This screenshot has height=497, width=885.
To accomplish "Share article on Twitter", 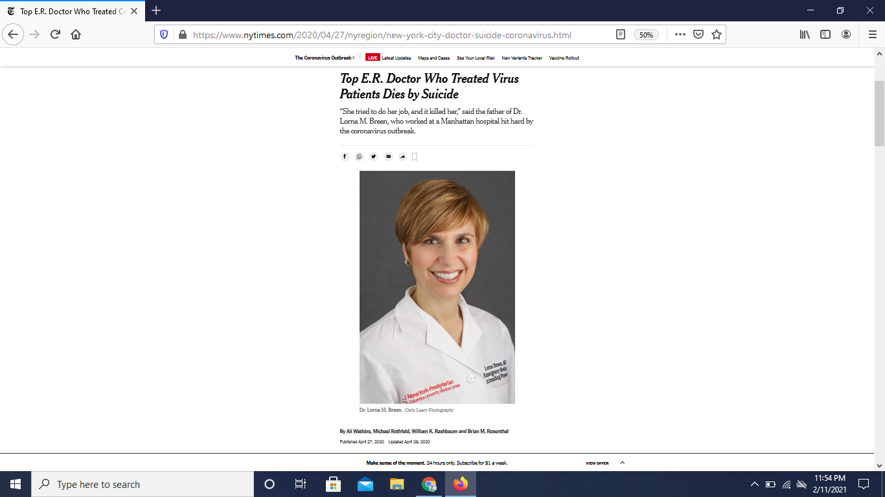I will (374, 157).
